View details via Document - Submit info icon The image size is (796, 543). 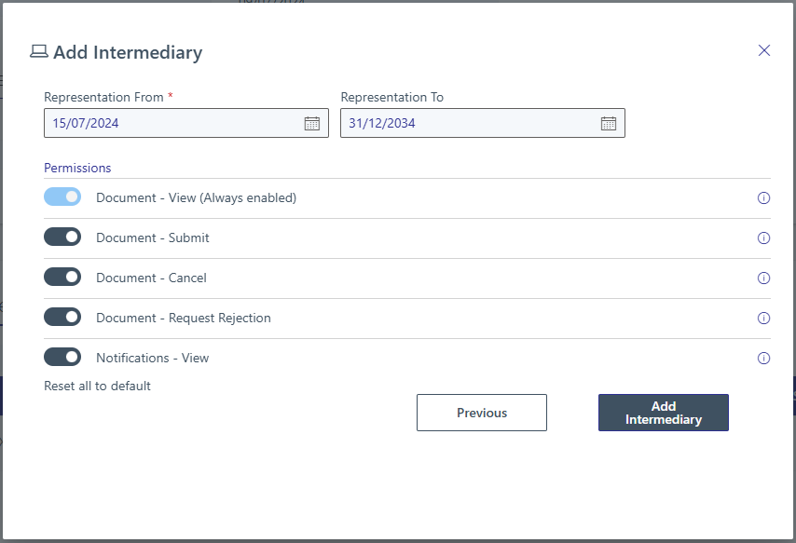pos(763,238)
